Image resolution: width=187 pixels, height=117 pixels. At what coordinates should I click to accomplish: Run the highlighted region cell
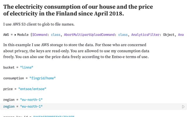tap(183, 107)
